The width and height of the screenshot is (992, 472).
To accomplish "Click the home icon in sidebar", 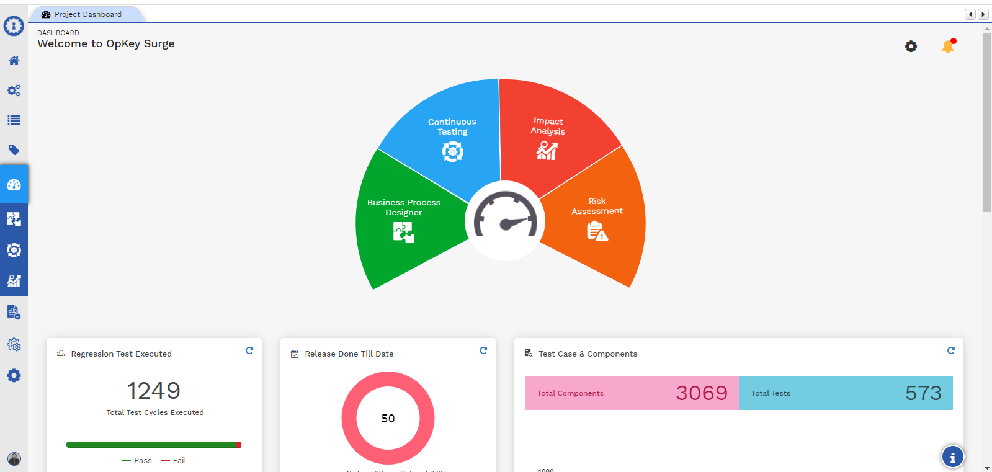I will 14,61.
